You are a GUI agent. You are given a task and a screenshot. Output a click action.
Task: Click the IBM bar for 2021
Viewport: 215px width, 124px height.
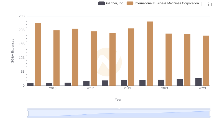point(169,59)
